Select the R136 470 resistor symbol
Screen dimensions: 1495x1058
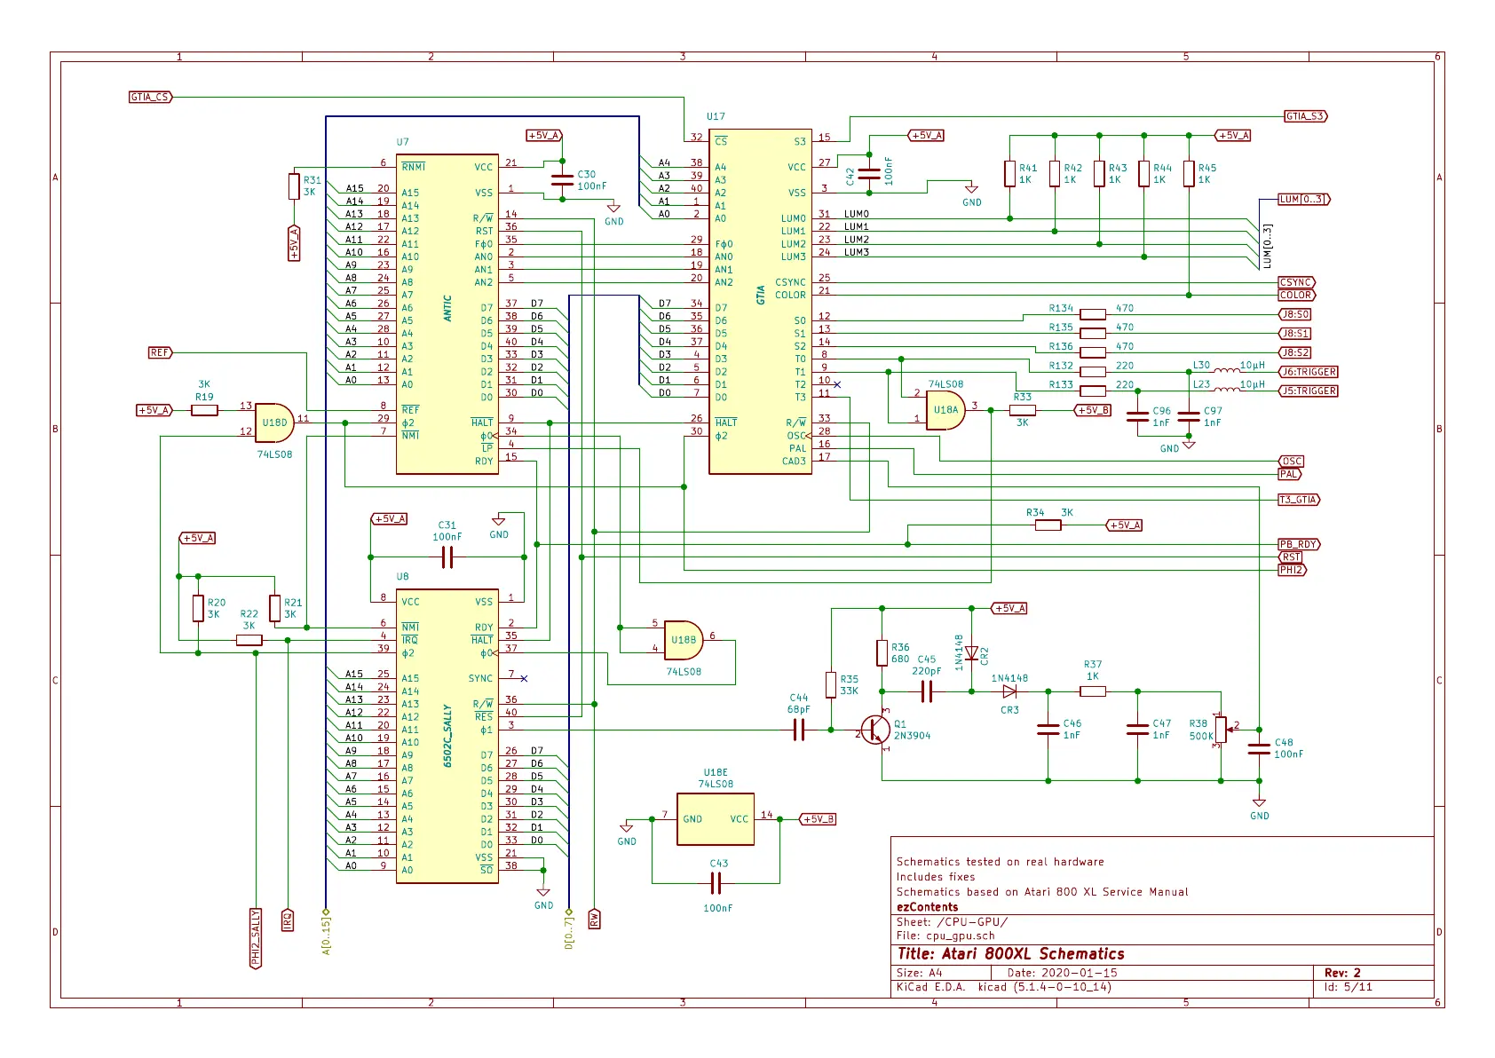tap(1093, 352)
